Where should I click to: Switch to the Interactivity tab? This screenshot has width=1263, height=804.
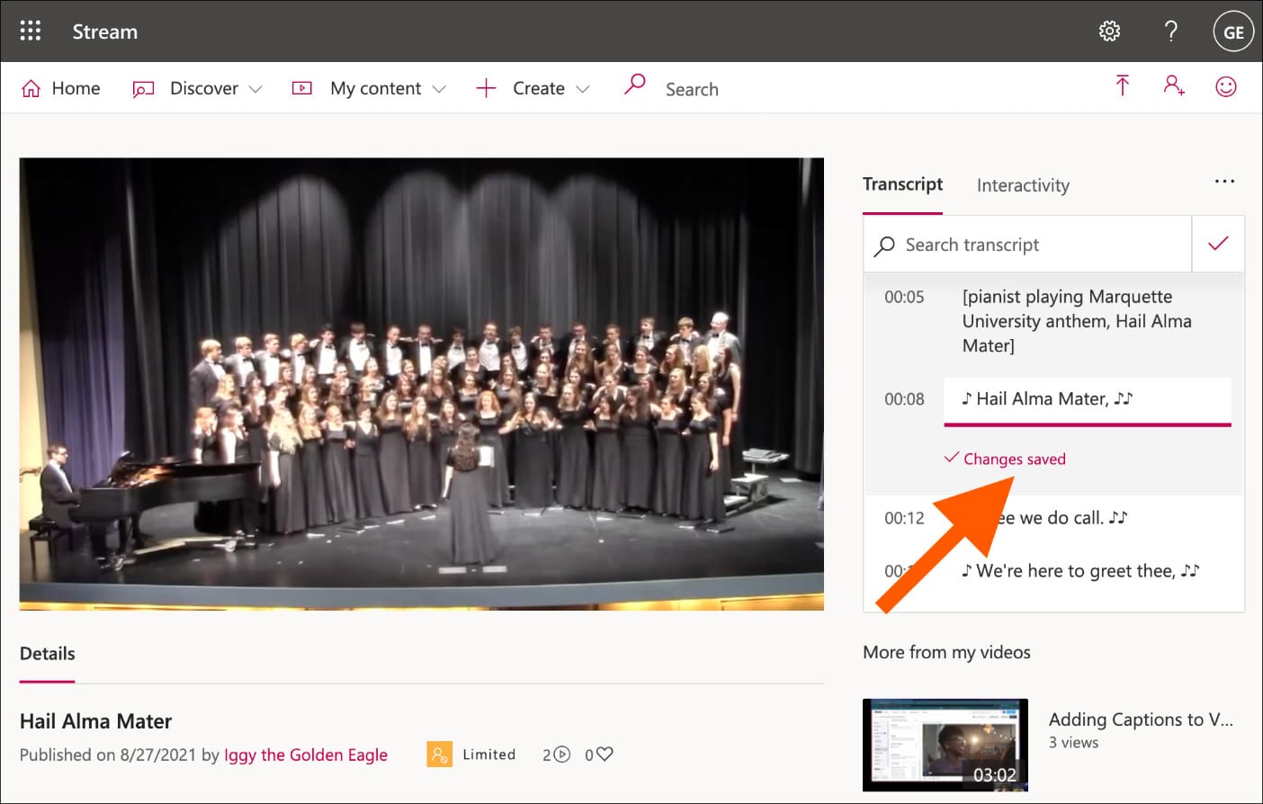[x=1023, y=185]
